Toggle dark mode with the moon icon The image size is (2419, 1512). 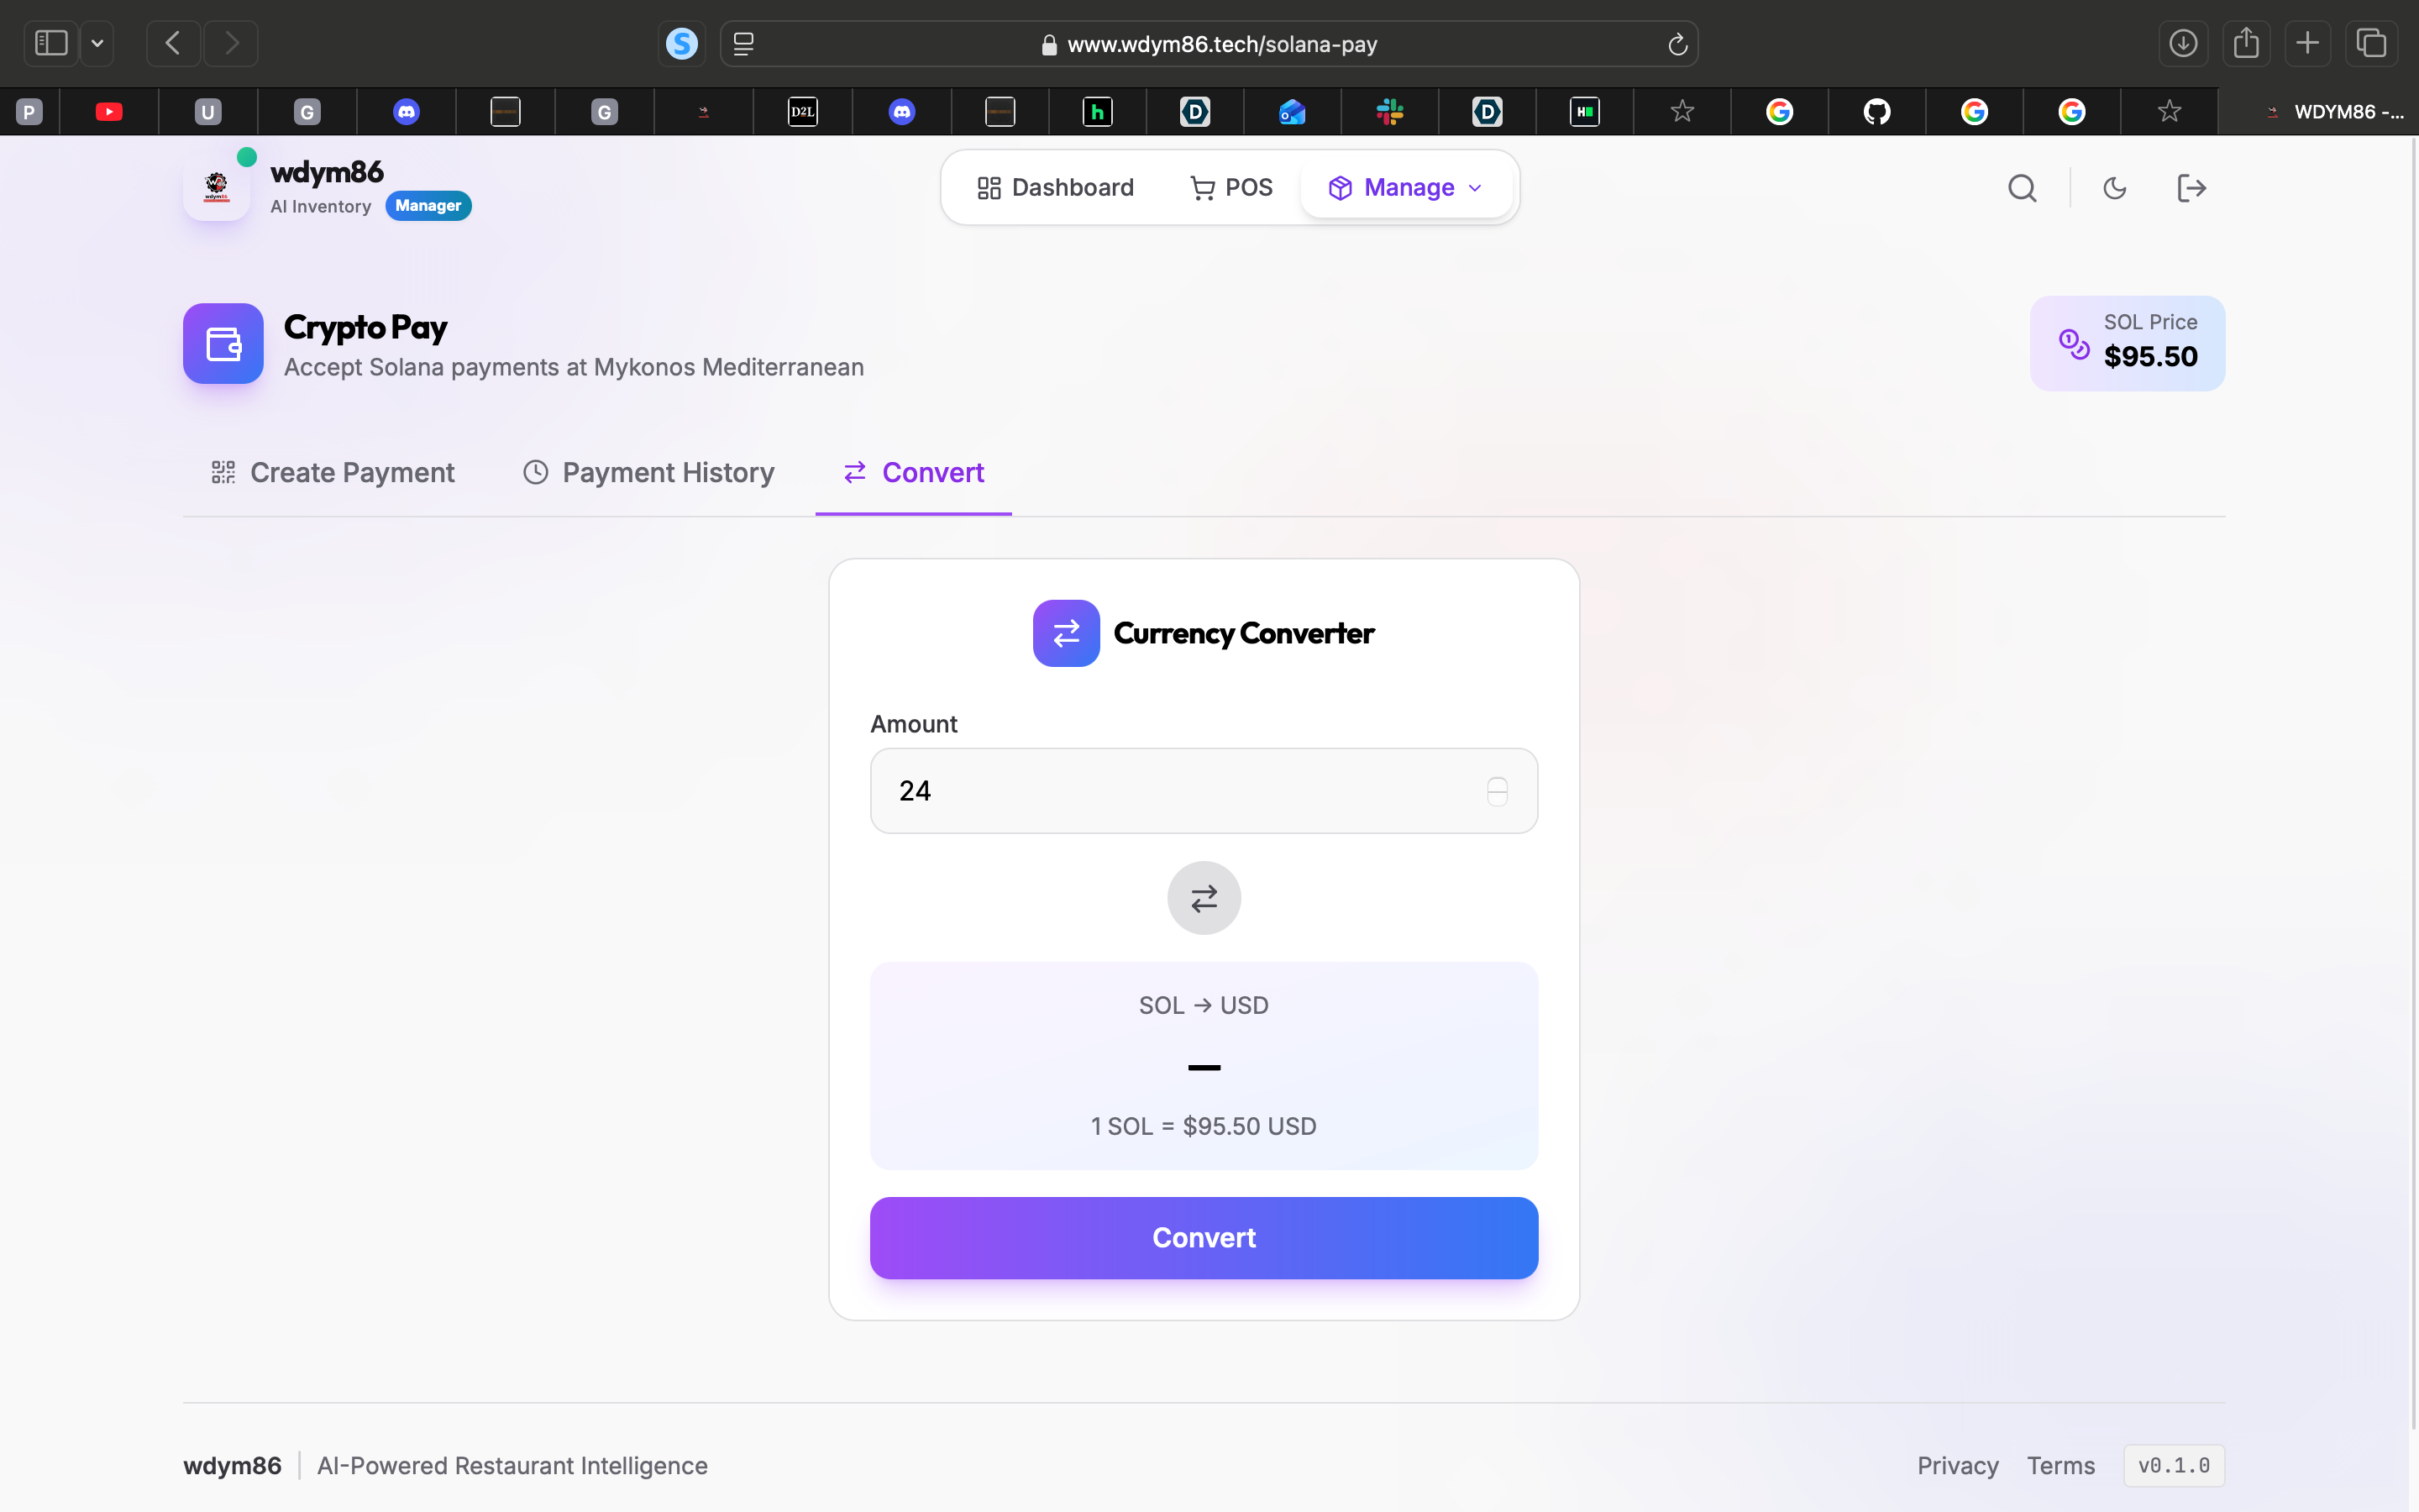[2114, 188]
